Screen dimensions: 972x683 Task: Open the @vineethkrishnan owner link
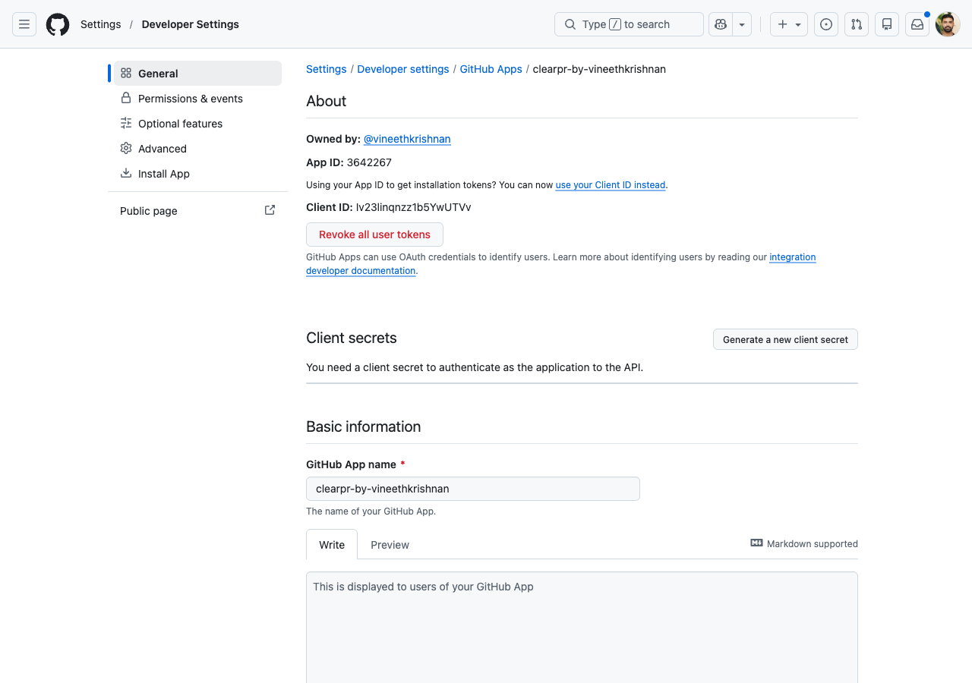coord(407,139)
